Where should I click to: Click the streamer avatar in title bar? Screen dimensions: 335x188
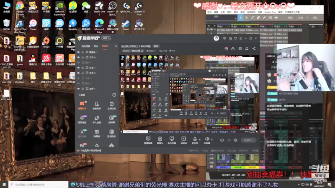pos(216,38)
